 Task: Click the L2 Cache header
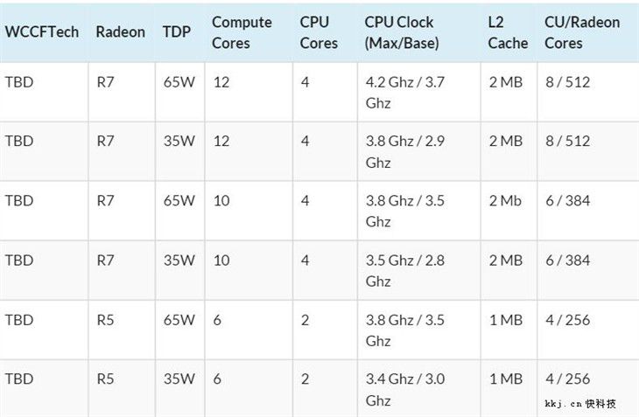(508, 32)
